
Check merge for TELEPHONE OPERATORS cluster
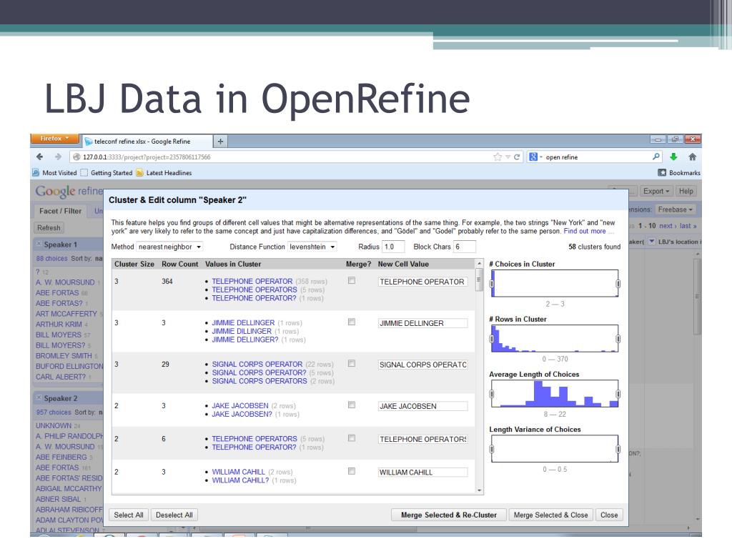(x=352, y=438)
